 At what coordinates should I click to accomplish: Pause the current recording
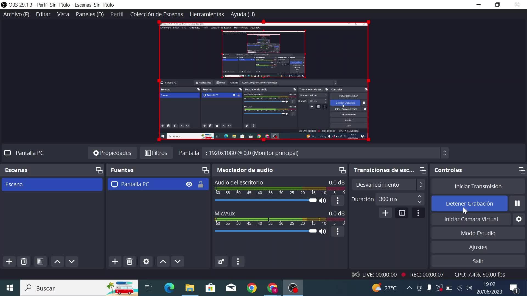pyautogui.click(x=517, y=203)
